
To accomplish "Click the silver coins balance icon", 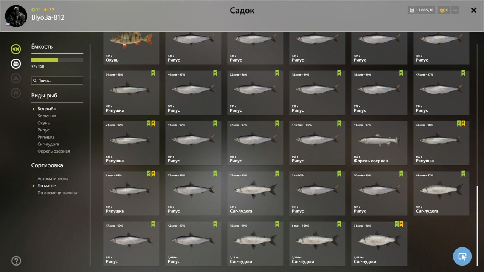I will (411, 10).
